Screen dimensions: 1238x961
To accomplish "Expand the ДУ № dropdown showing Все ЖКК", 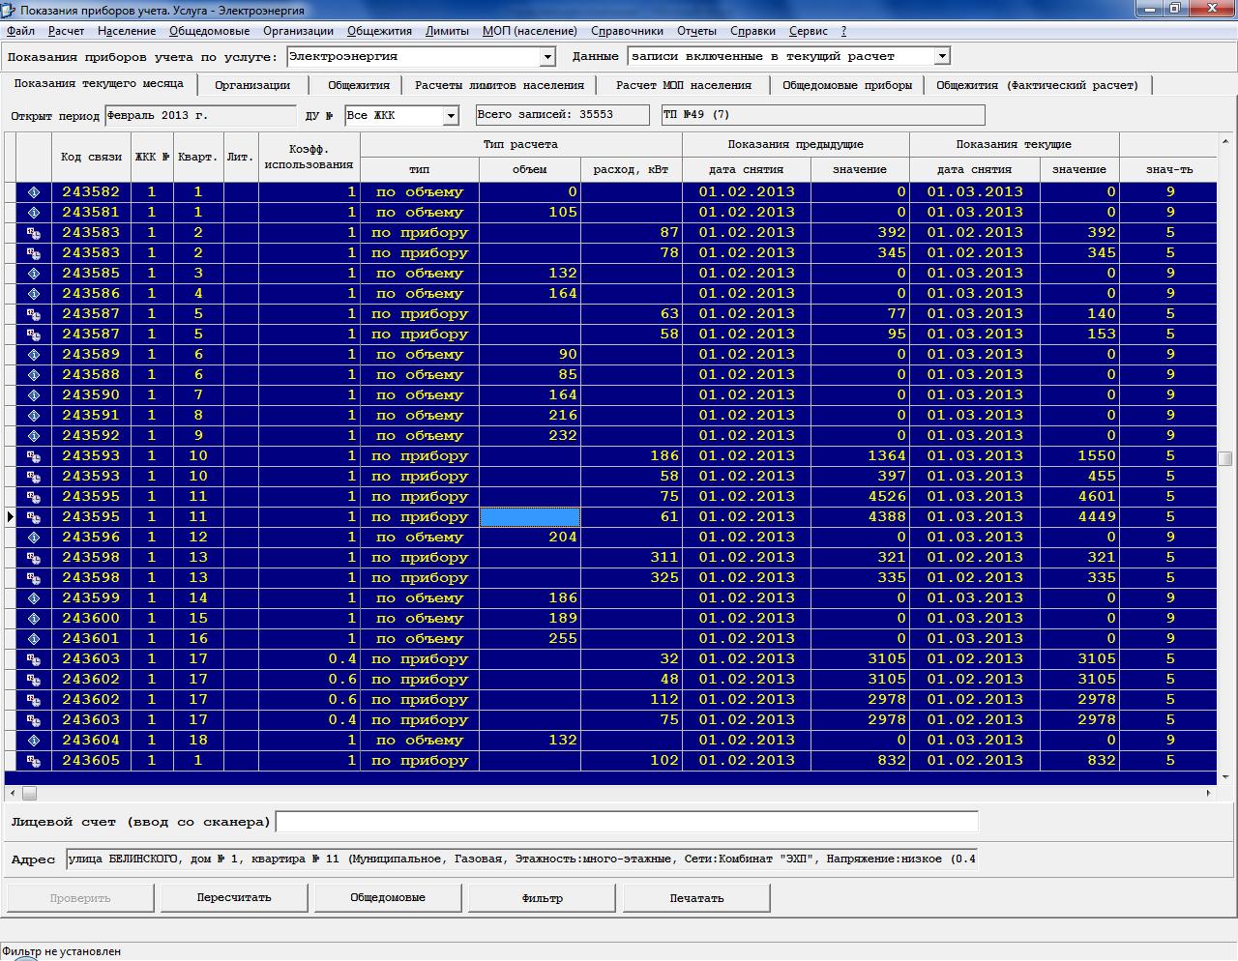I will coord(450,116).
